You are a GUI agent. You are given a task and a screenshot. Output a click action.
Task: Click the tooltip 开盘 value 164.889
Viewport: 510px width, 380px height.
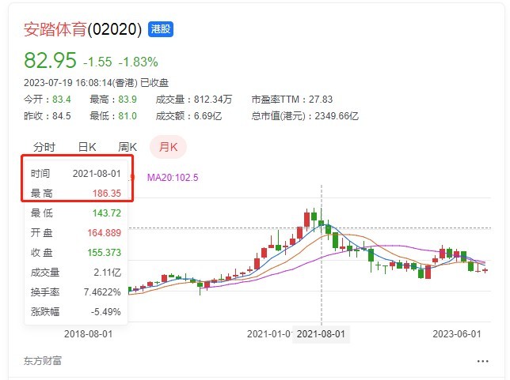(104, 233)
